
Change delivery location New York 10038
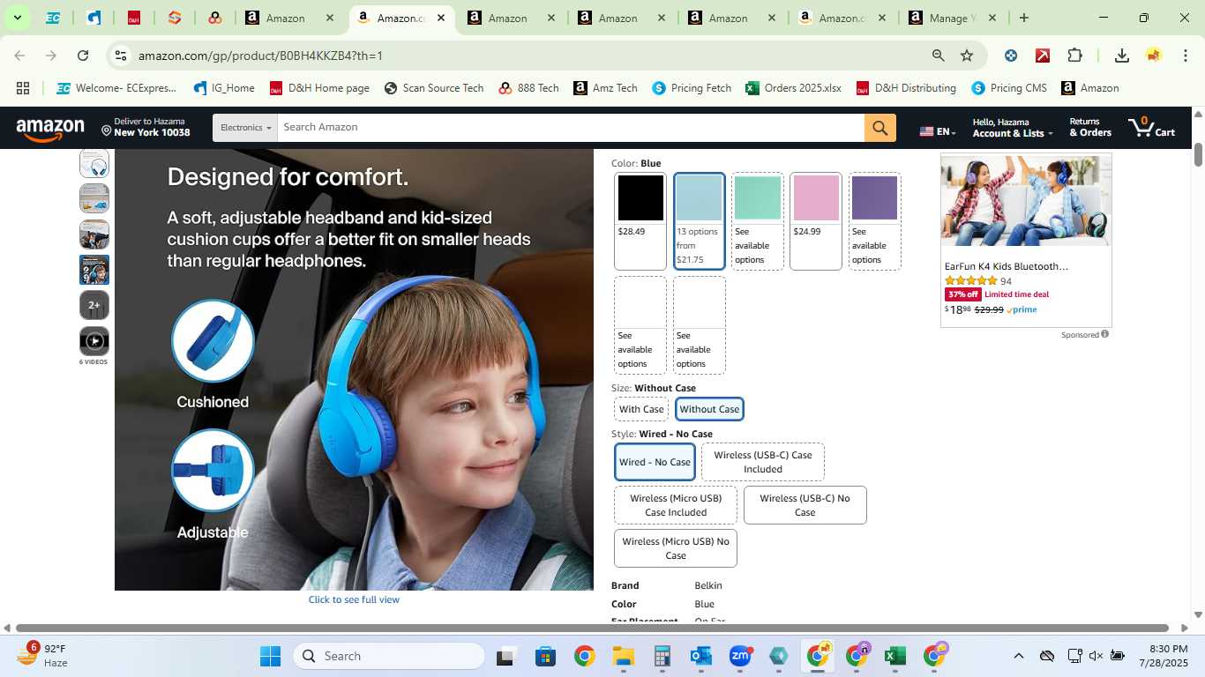(145, 128)
